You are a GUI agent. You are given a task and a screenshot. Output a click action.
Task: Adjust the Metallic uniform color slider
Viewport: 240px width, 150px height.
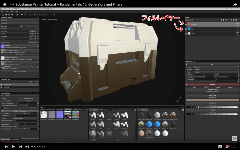(212, 114)
